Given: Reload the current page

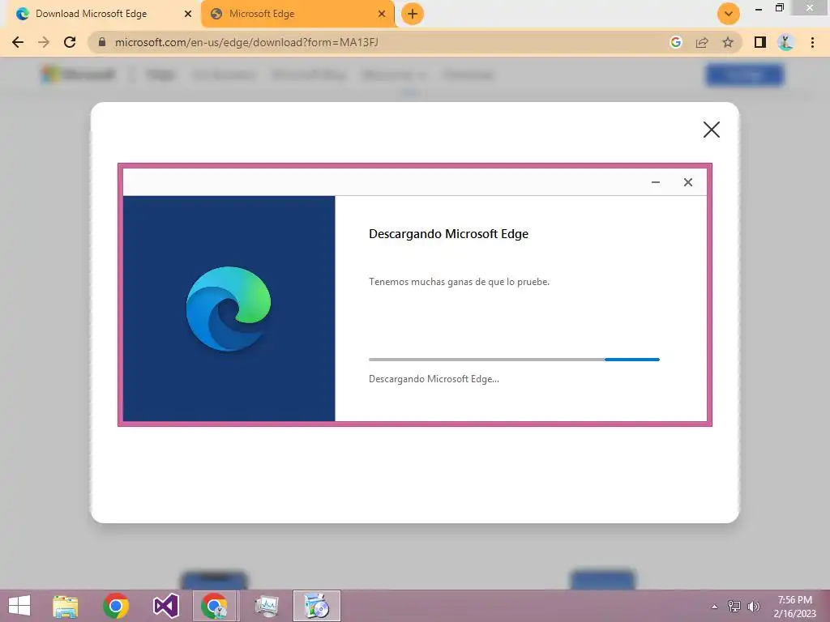Looking at the screenshot, I should [70, 42].
